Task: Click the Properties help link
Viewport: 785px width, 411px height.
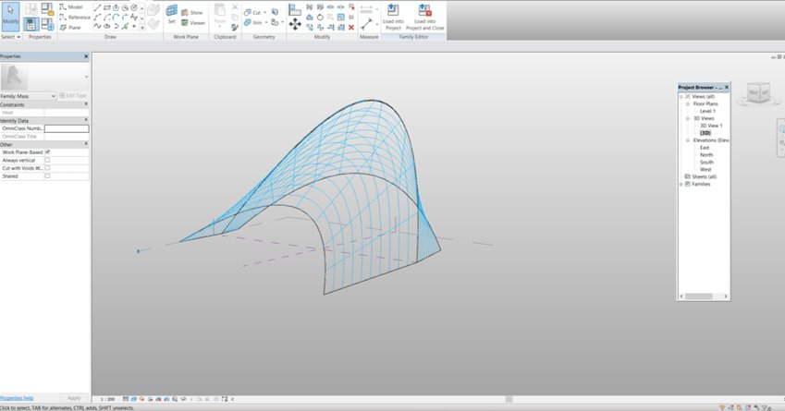Action: 17,398
